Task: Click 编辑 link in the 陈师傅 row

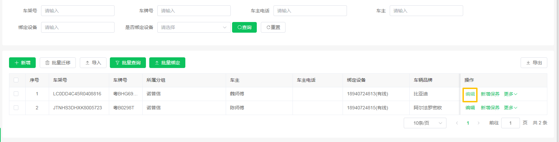Action: click(x=470, y=108)
